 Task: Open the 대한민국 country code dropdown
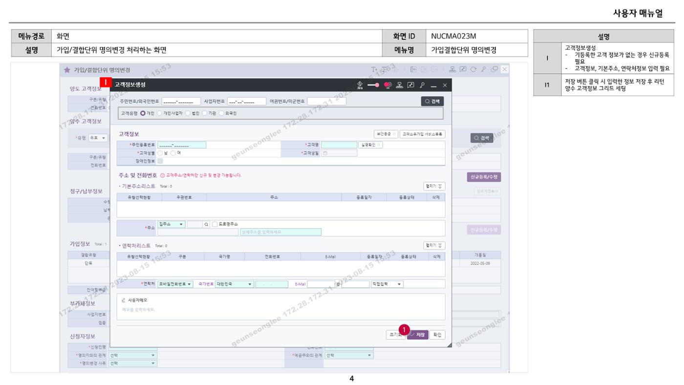[235, 284]
